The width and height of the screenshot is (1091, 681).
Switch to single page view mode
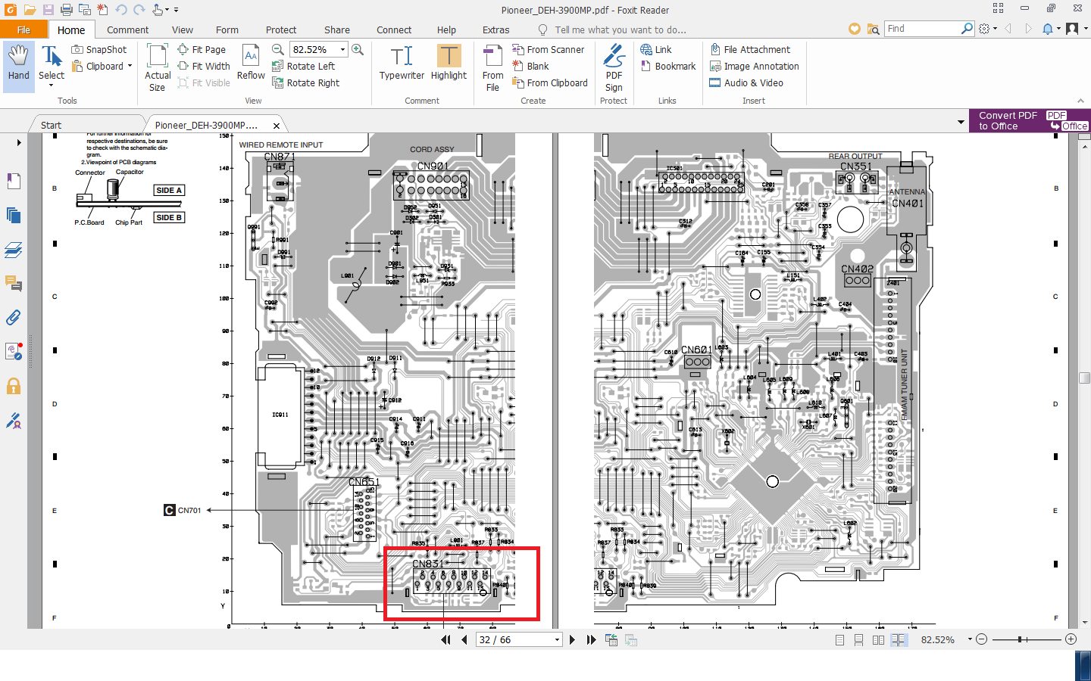(x=839, y=640)
